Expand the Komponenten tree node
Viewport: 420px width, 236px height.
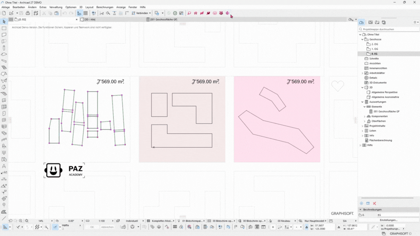pos(364,116)
